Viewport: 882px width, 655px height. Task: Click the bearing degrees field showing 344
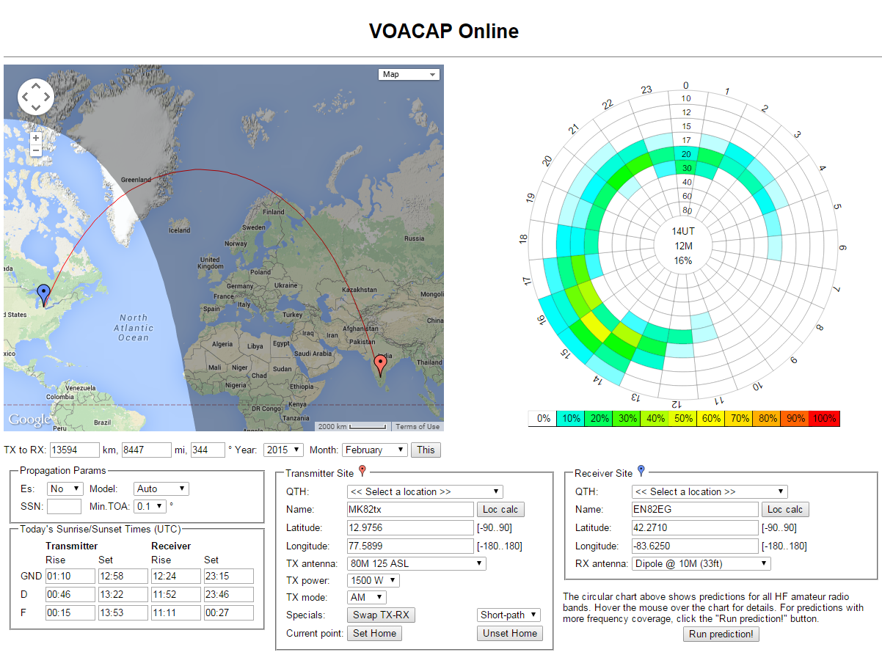click(x=208, y=450)
